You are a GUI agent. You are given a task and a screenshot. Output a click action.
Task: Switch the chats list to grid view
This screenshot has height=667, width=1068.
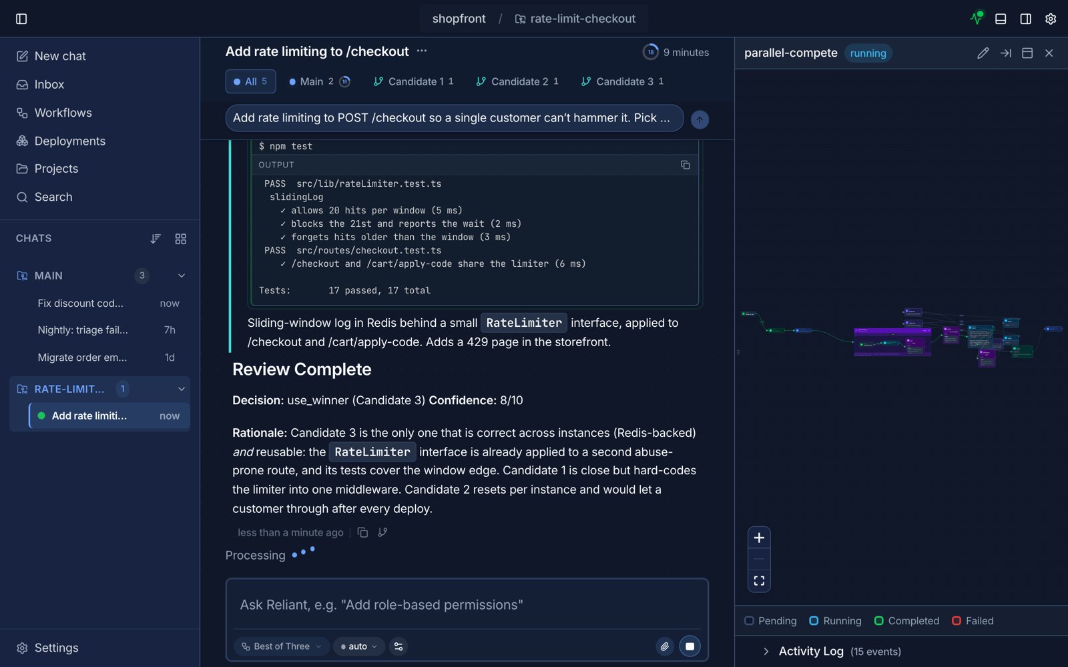click(x=180, y=238)
